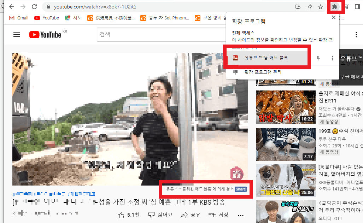
Task: Share the page via Chrome share icon
Action: 309,7
